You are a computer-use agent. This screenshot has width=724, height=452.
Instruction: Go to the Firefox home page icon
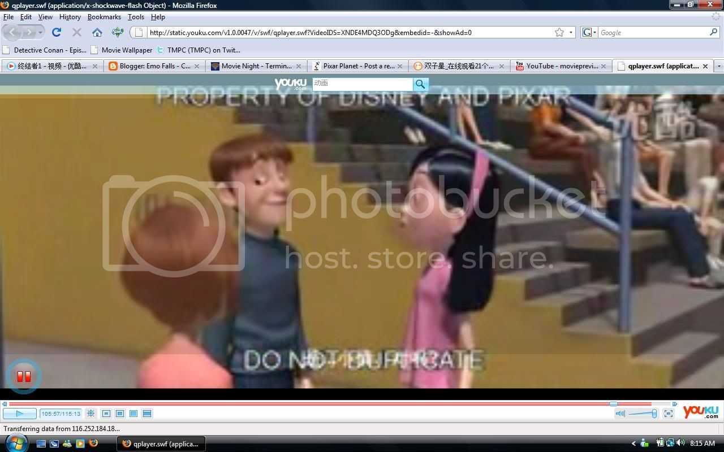(x=97, y=32)
